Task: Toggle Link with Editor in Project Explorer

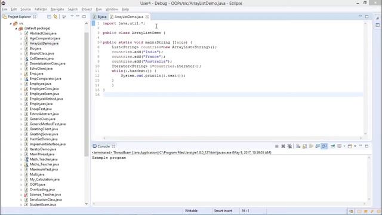Action: pyautogui.click(x=56, y=17)
